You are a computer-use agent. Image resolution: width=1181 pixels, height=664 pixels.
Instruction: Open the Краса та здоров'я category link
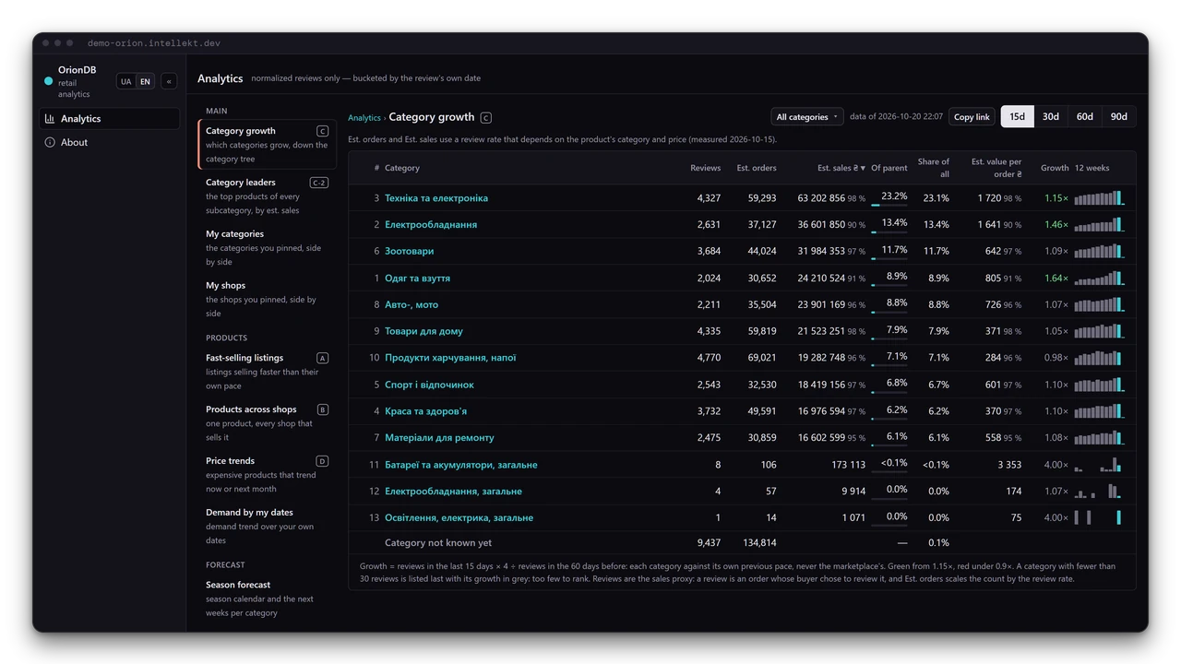tap(425, 411)
